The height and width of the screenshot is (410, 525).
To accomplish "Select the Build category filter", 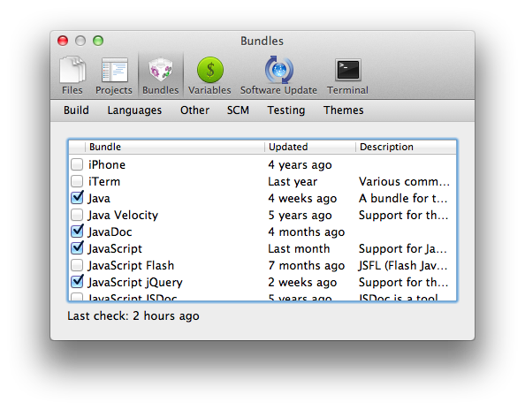I will (x=76, y=110).
